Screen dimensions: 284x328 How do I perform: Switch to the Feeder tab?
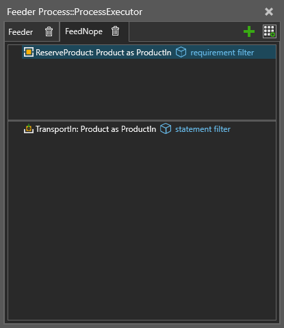pyautogui.click(x=21, y=32)
